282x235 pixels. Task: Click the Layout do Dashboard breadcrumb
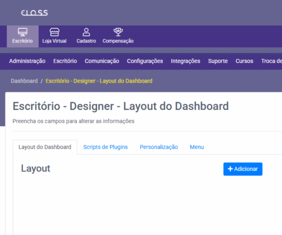[x=99, y=81]
